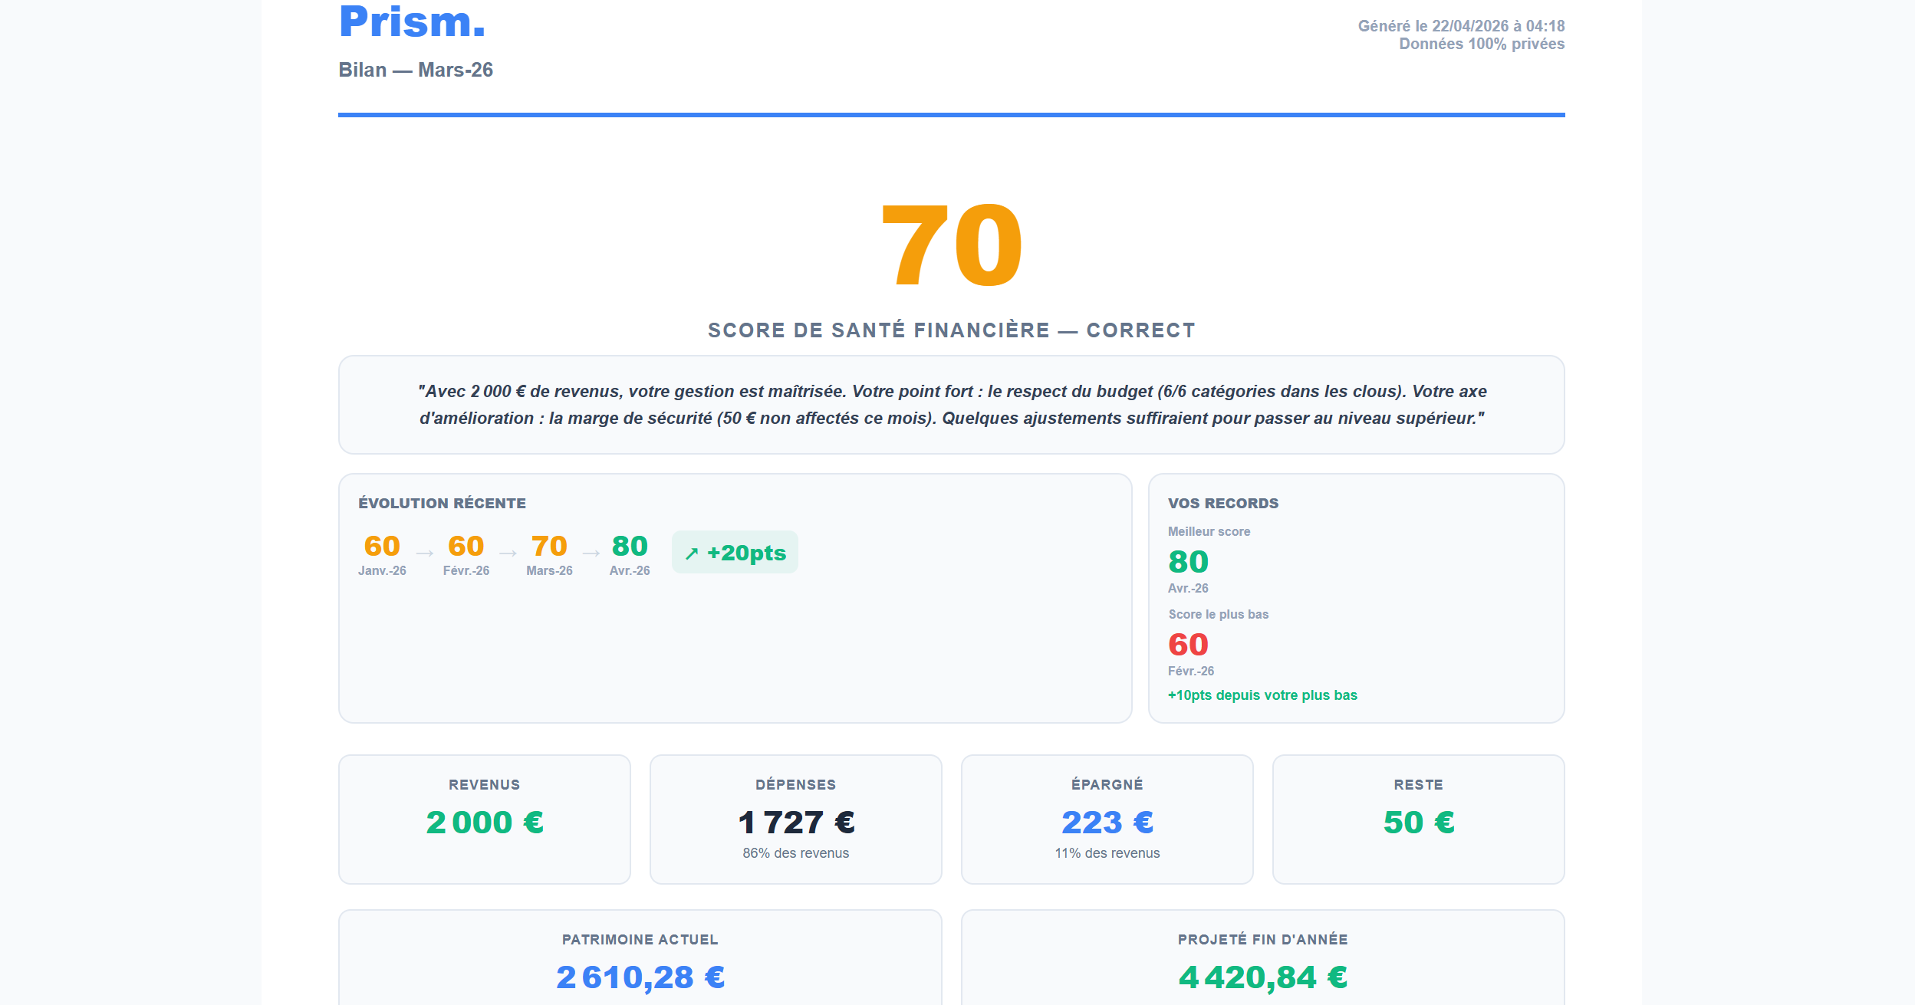Click the green best score 80 in records

click(x=1188, y=562)
